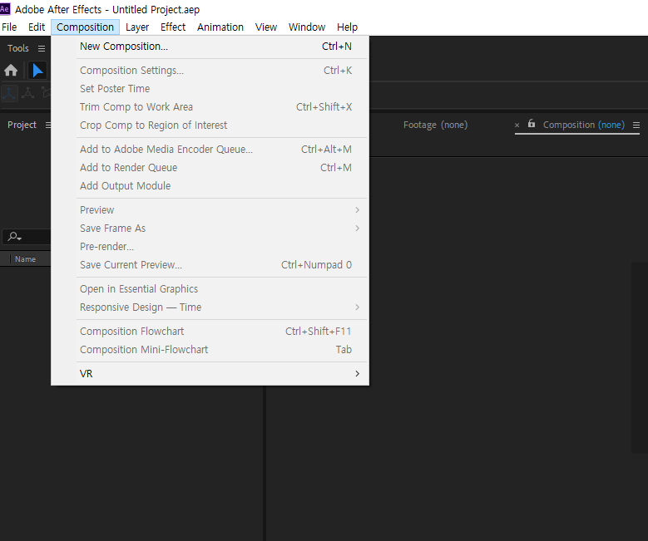The height and width of the screenshot is (541, 648).
Task: Open the Composition panel hamburger menu
Action: tap(636, 125)
